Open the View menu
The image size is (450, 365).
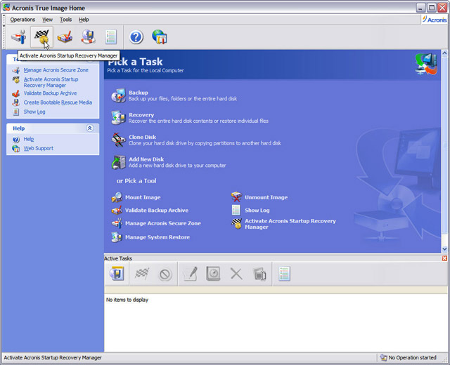[47, 20]
